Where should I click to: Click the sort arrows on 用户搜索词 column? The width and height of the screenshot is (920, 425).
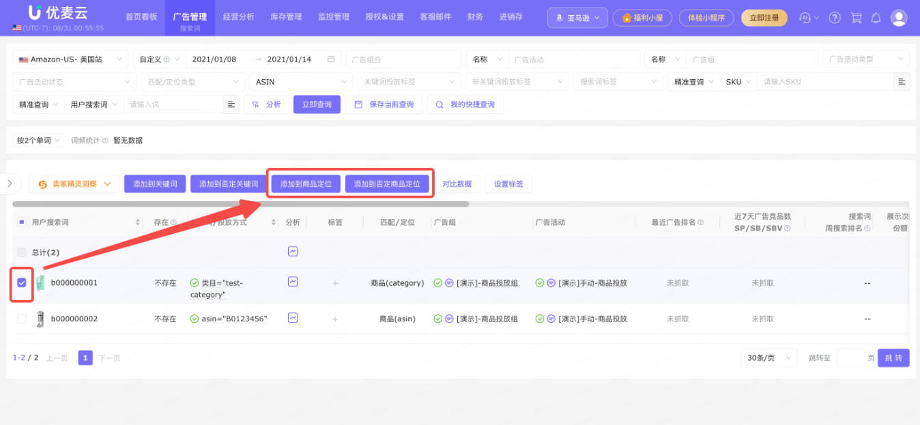[138, 222]
